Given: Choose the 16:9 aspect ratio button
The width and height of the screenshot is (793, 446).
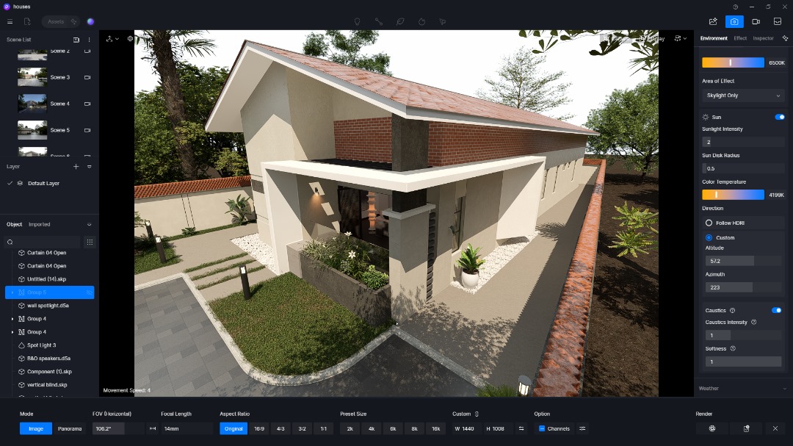Looking at the screenshot, I should click(x=259, y=428).
